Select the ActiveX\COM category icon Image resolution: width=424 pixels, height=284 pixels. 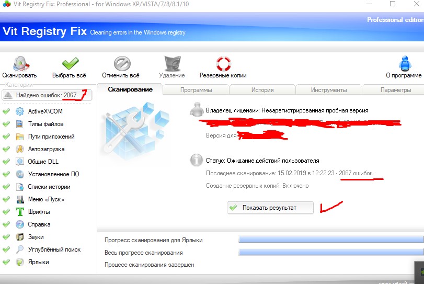[x=20, y=111]
